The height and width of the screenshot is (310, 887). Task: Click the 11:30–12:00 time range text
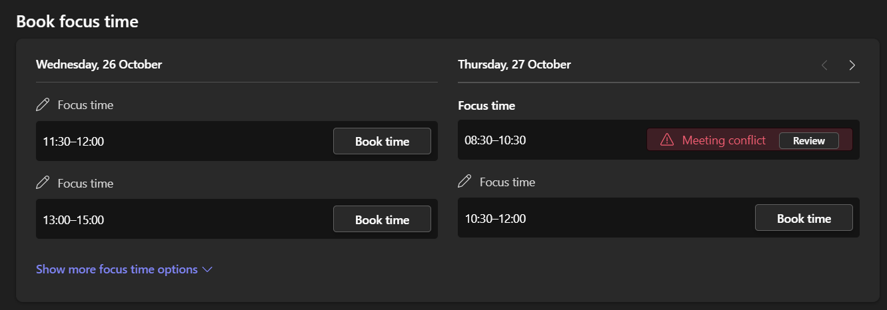(73, 141)
